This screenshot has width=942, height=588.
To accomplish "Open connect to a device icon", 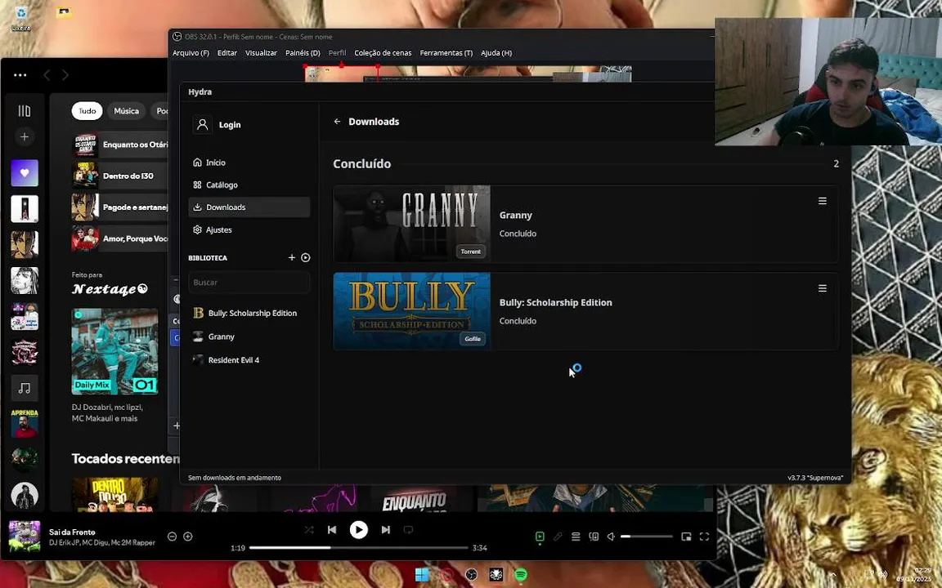I will coord(594,537).
